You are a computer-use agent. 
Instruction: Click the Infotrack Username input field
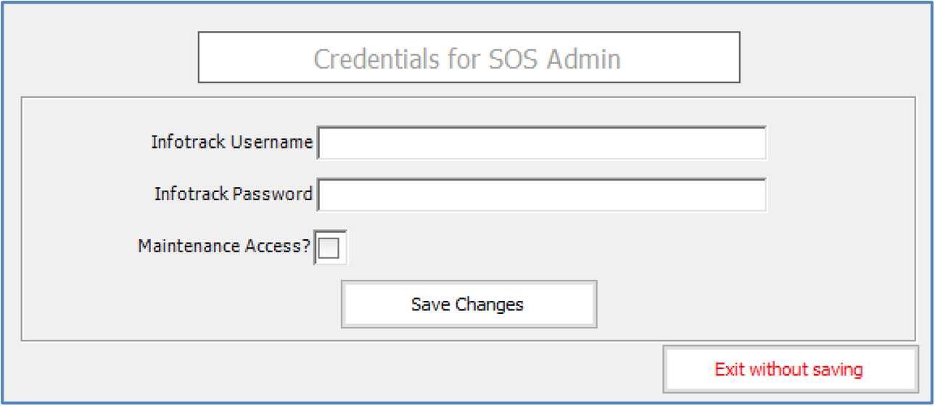pos(541,143)
